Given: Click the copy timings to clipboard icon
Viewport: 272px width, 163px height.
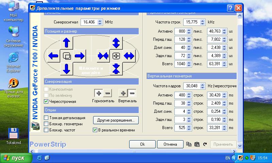Looking at the screenshot, I should (x=189, y=144).
